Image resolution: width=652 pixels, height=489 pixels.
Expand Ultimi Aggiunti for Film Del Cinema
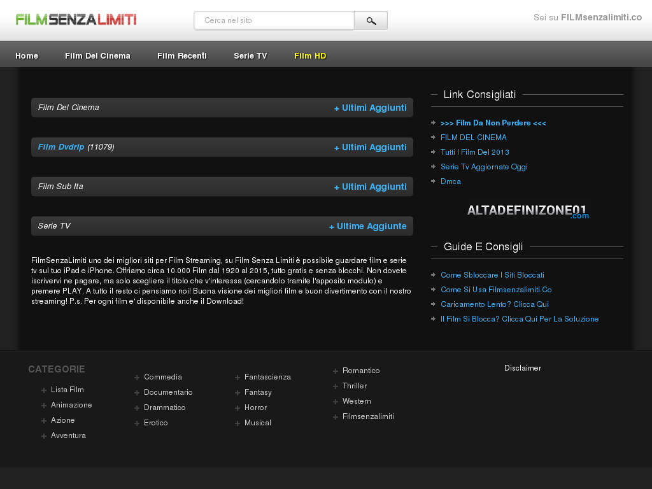pyautogui.click(x=370, y=108)
